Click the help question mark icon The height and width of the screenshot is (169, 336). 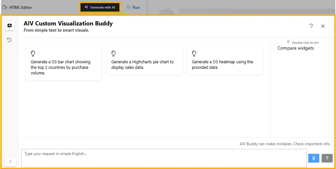click(x=311, y=26)
